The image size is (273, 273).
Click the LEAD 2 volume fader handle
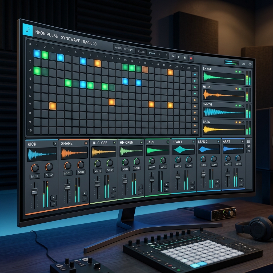[x=203, y=175]
